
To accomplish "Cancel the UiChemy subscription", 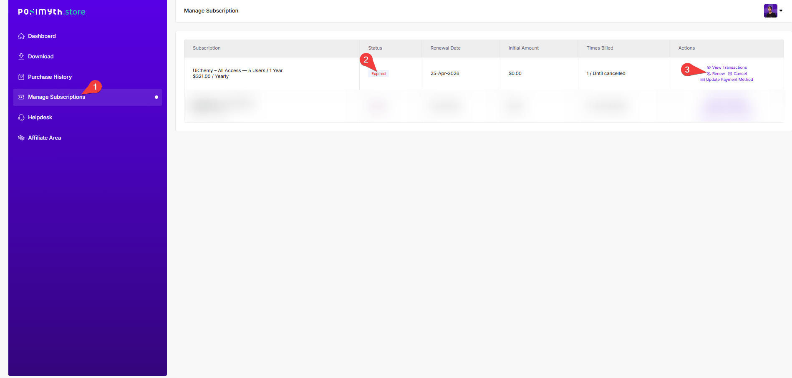I will coord(737,74).
